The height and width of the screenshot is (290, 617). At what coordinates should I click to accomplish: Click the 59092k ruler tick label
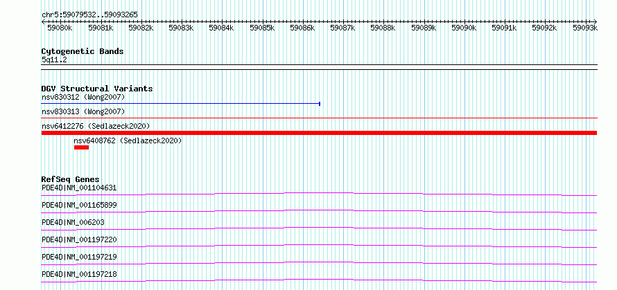coord(545,28)
